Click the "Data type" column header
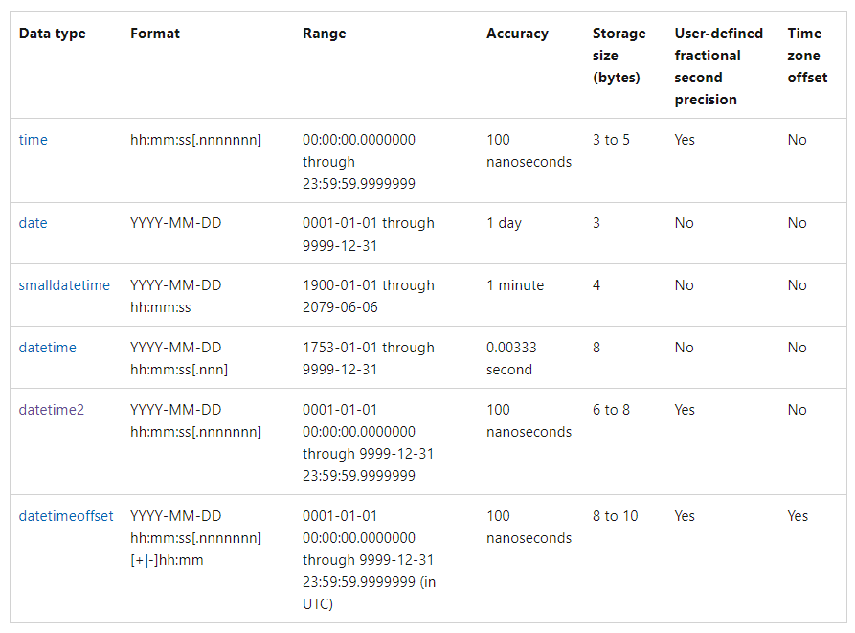 (53, 34)
